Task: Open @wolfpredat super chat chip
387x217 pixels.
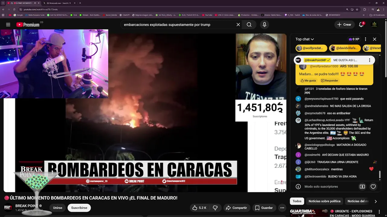Action: [311, 48]
